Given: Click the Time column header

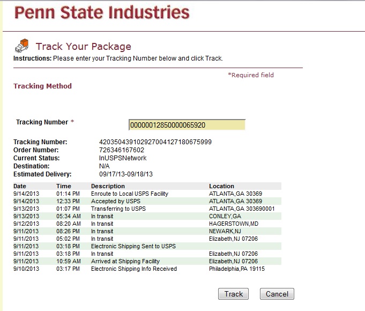Looking at the screenshot, I should [64, 186].
